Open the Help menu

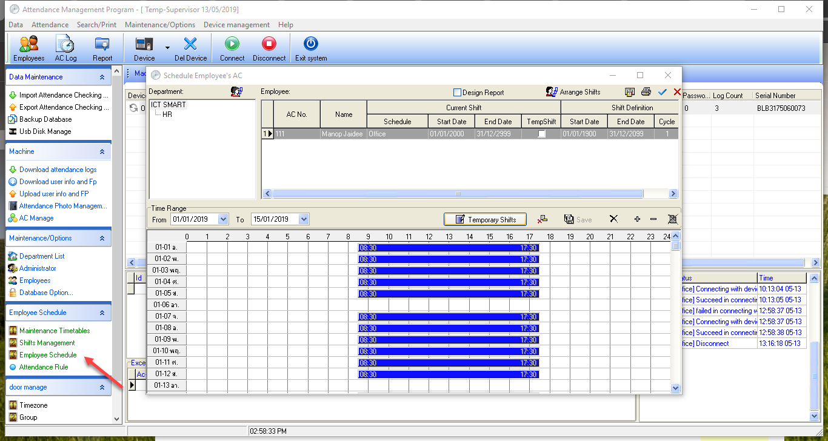[285, 25]
